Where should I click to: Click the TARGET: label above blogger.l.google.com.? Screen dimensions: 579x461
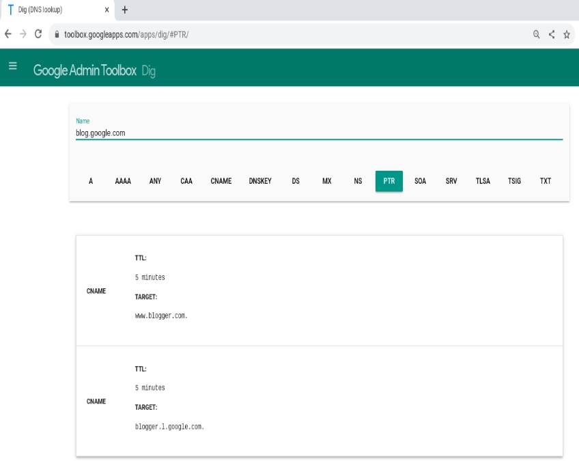(x=146, y=407)
